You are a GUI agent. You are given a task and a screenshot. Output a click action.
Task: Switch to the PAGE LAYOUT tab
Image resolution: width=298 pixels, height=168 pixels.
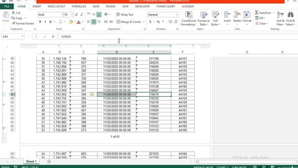[x=56, y=7]
